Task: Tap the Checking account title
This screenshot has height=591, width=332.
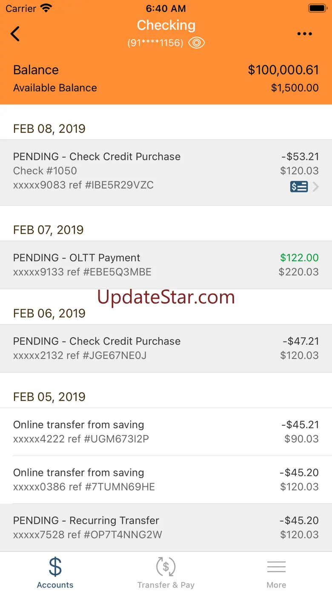Action: point(166,25)
